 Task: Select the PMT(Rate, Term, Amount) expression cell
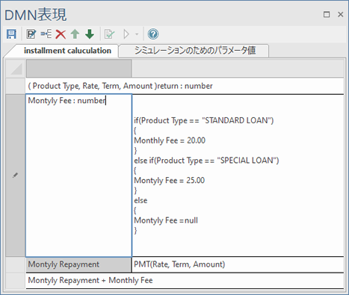click(x=238, y=264)
